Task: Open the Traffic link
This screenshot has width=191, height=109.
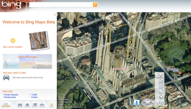Action: coord(34,95)
